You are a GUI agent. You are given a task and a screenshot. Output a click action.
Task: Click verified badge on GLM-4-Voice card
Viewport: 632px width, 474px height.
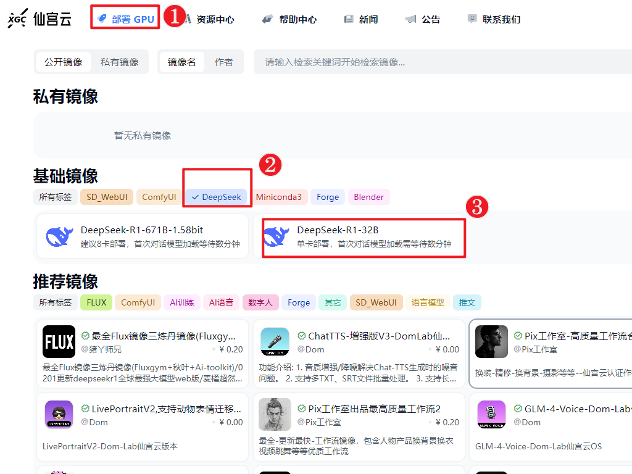point(518,409)
